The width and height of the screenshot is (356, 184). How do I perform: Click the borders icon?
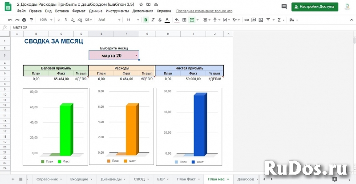point(185,20)
